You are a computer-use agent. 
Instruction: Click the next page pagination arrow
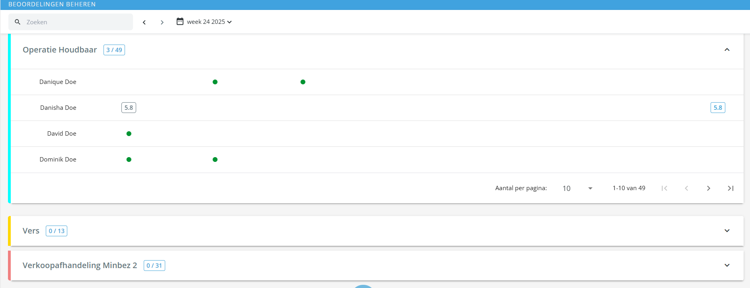point(709,189)
